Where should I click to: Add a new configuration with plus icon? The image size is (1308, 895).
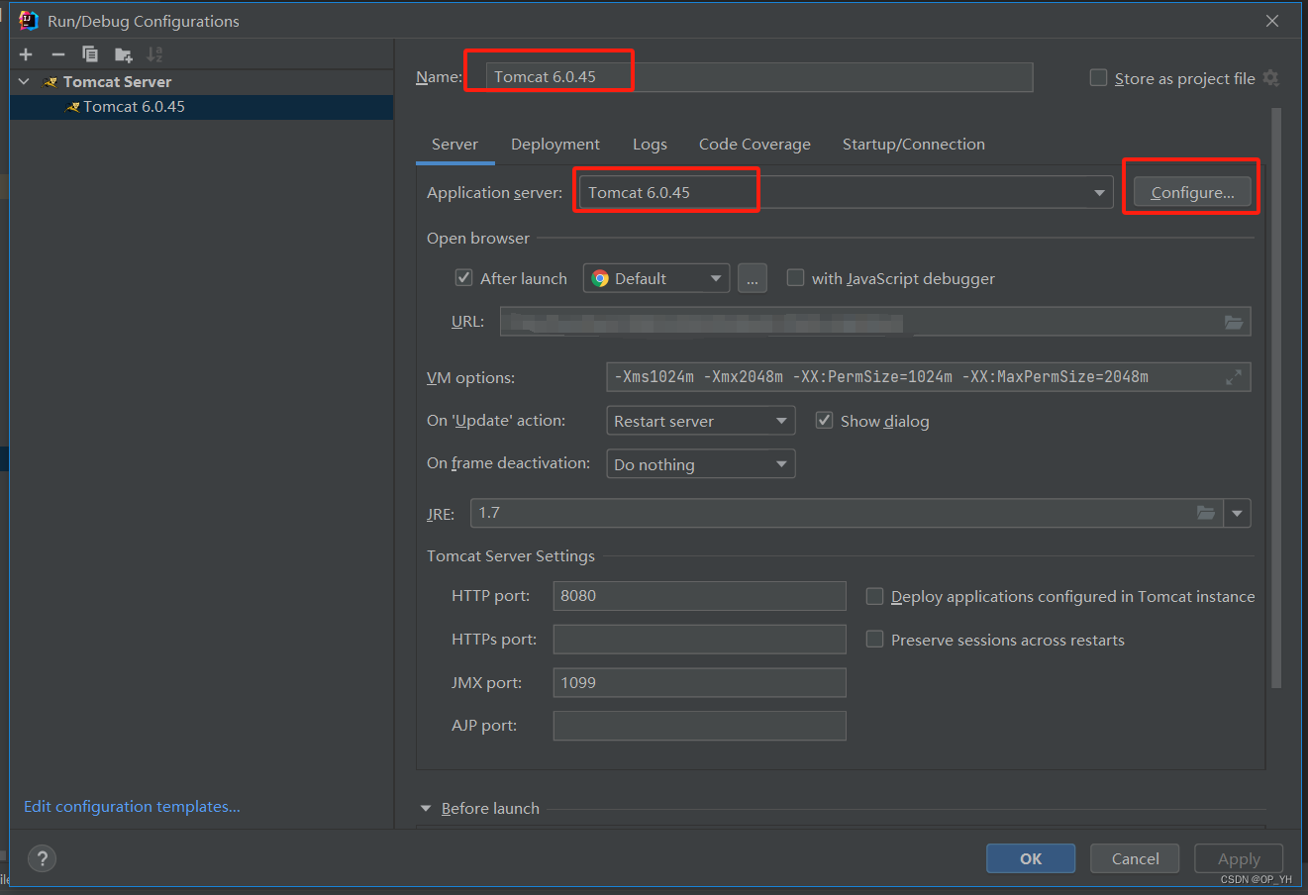(26, 54)
